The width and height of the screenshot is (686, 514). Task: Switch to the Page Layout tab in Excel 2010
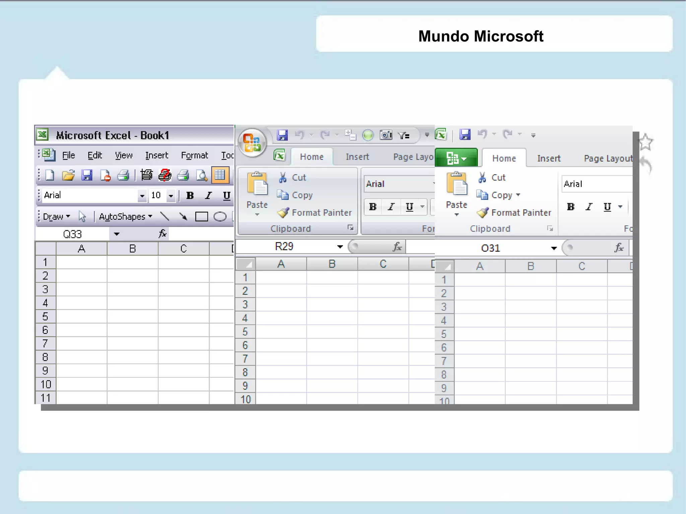(608, 158)
